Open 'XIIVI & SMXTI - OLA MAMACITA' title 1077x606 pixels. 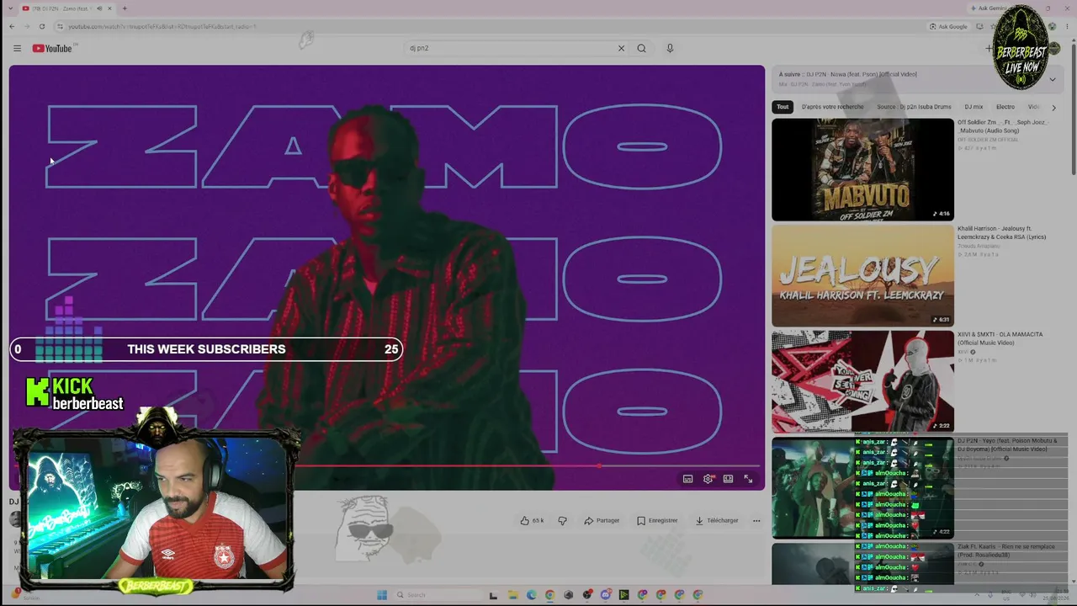click(x=1000, y=338)
